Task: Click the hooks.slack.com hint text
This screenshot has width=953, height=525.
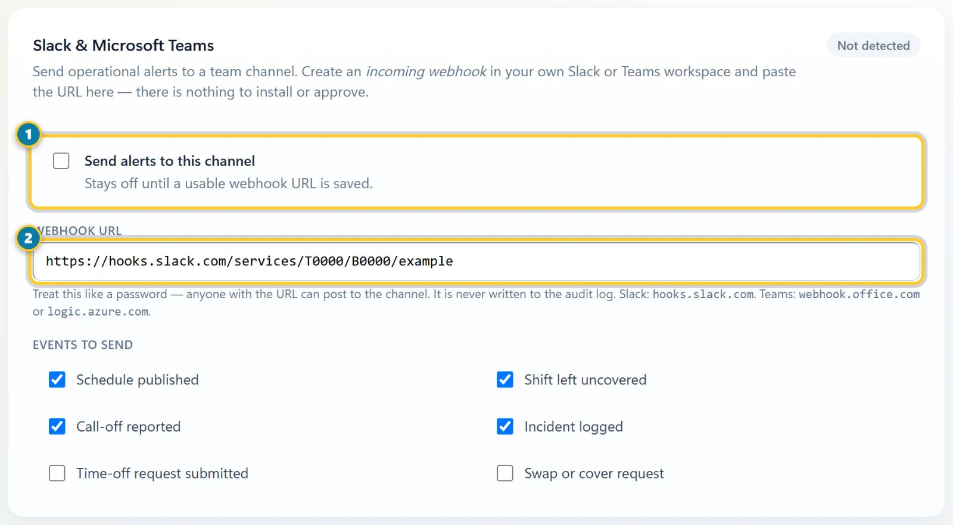Action: 703,294
